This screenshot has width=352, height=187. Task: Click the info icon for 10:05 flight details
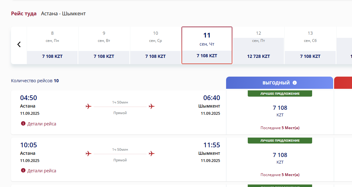(23, 170)
